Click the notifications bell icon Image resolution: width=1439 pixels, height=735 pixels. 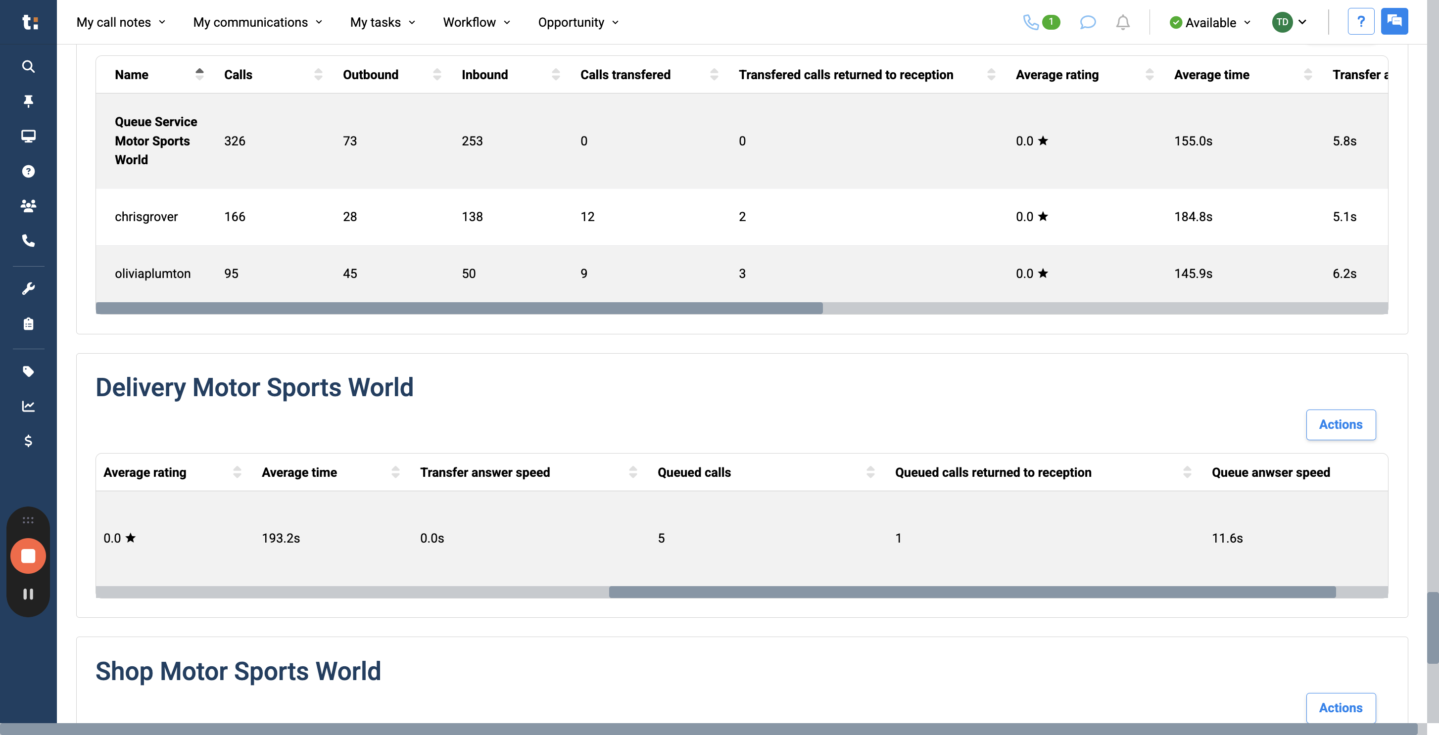1123,22
